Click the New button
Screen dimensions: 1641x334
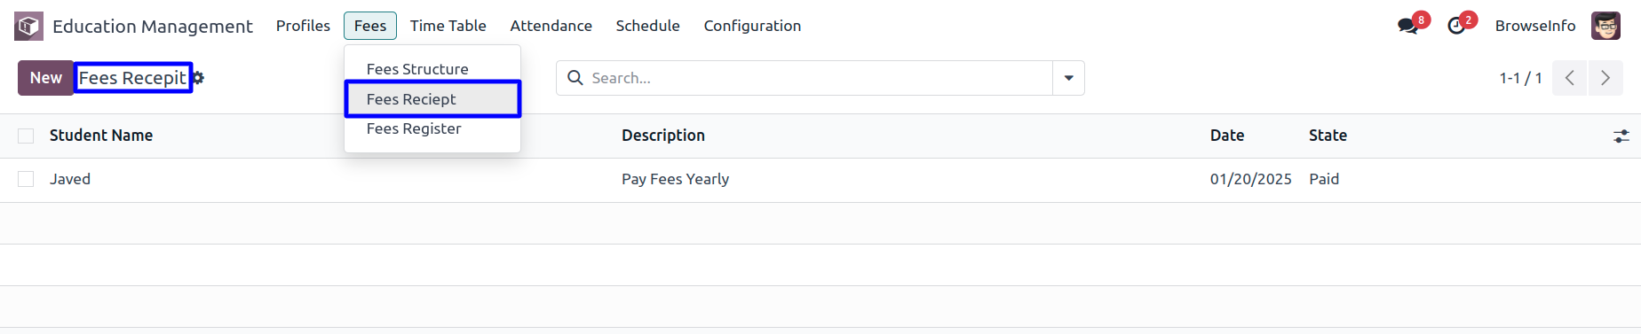click(x=46, y=78)
